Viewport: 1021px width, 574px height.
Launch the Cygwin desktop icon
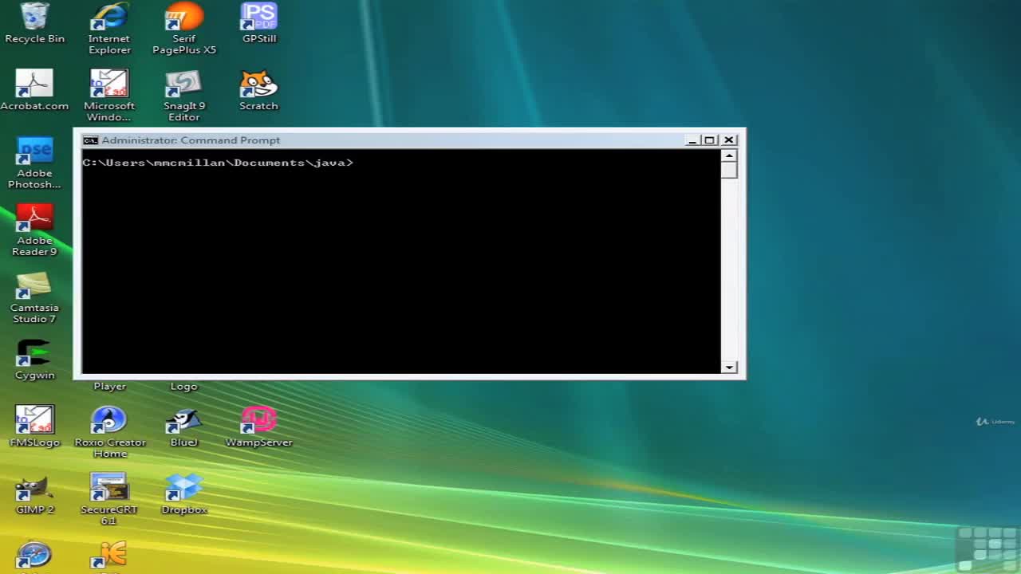34,360
